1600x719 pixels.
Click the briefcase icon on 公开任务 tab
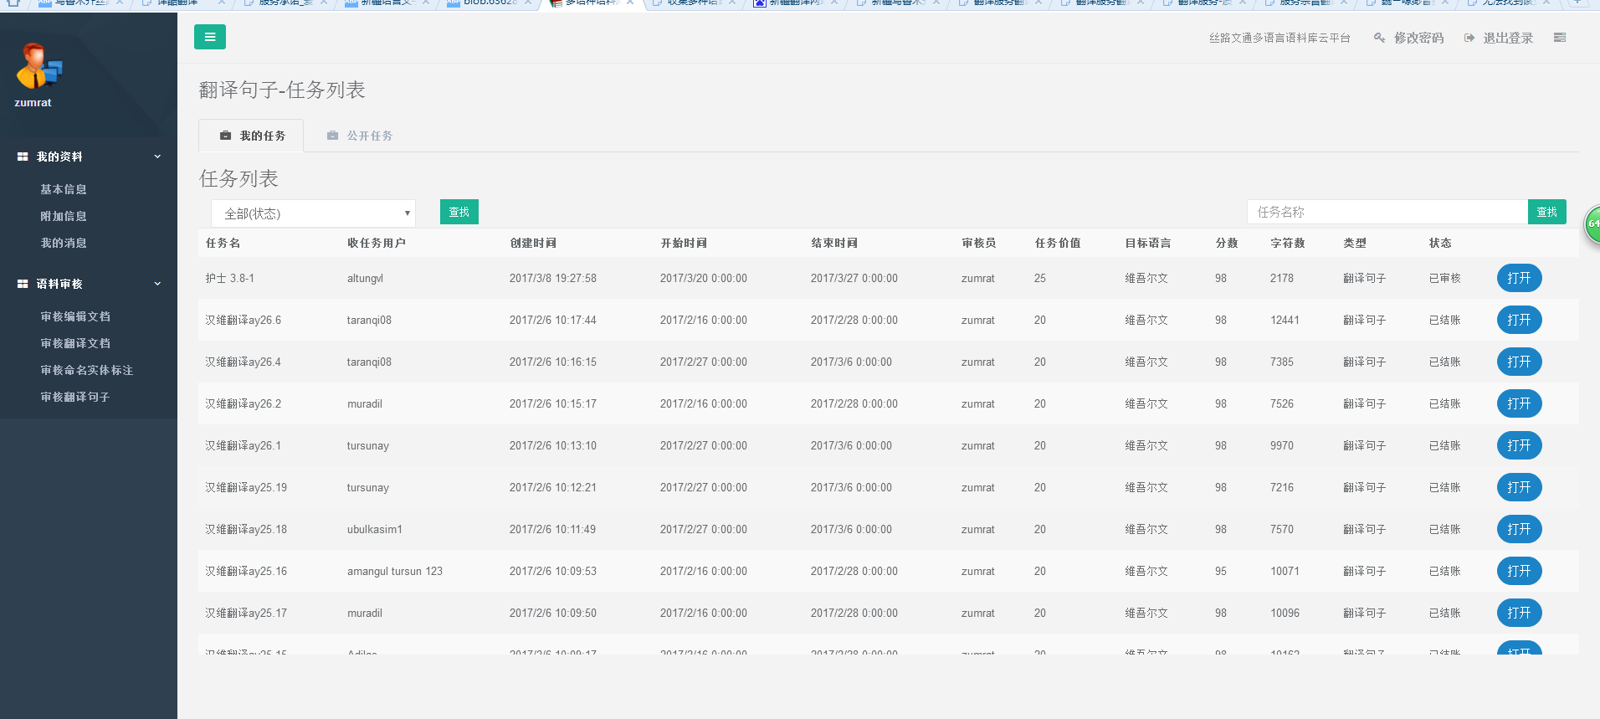[332, 136]
